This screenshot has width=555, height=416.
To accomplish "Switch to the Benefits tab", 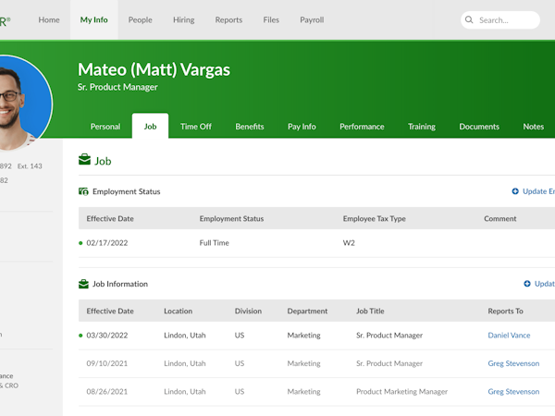I will [x=250, y=127].
